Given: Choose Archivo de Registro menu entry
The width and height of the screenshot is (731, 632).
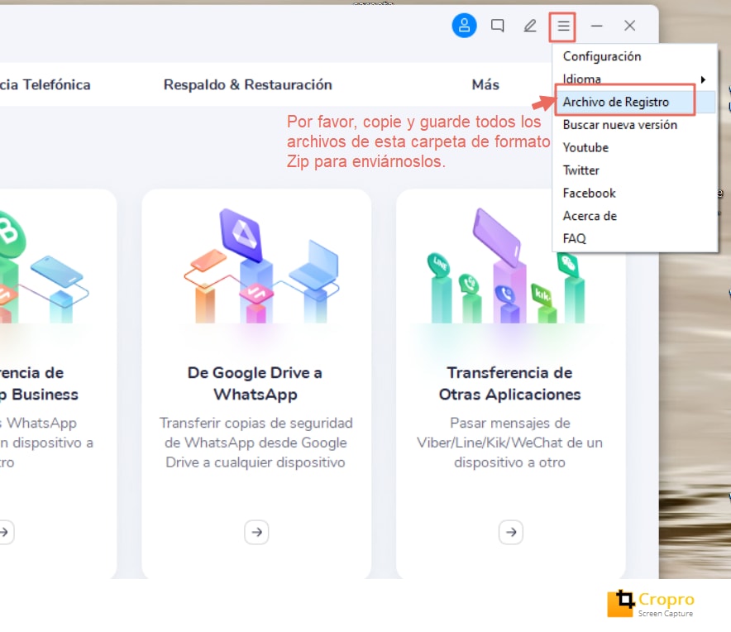Looking at the screenshot, I should click(x=615, y=103).
